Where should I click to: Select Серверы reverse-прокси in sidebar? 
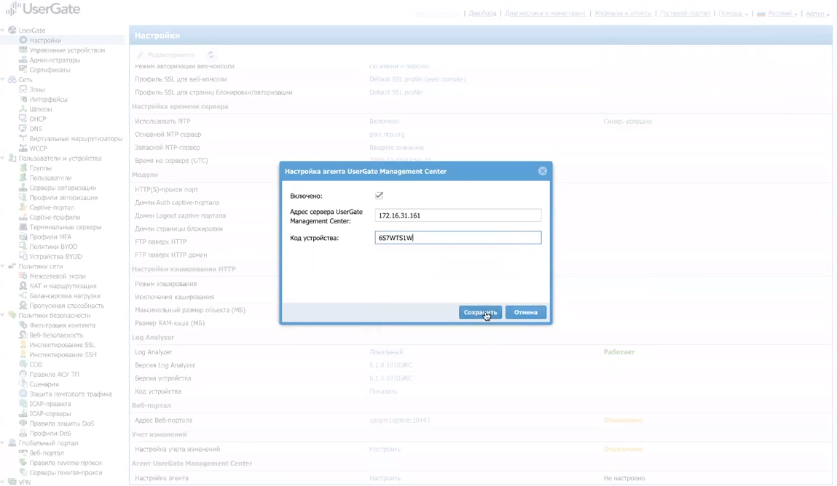pos(66,472)
